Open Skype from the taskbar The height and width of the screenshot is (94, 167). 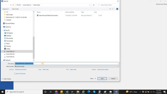coord(94,92)
